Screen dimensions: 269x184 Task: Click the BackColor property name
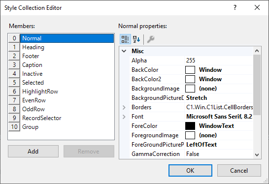pos(145,70)
